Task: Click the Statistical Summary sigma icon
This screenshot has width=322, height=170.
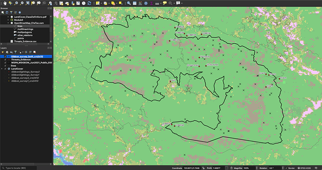Action: 151,3
